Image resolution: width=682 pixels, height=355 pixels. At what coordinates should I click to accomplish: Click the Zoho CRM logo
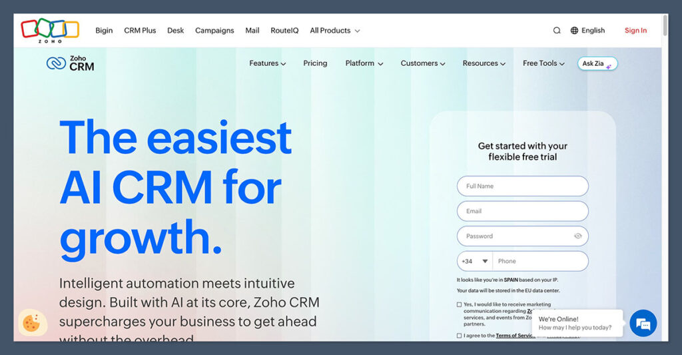pyautogui.click(x=70, y=63)
